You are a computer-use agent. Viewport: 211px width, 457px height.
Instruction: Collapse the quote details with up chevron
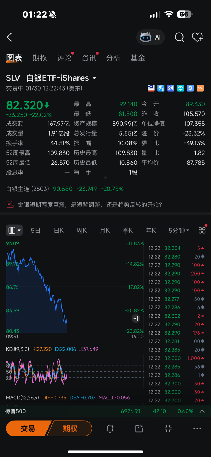[105, 178]
